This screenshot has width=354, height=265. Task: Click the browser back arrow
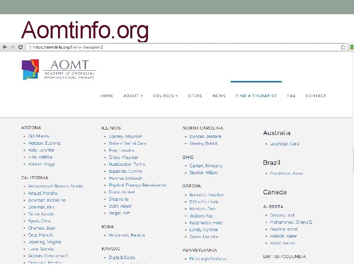pyautogui.click(x=5, y=47)
